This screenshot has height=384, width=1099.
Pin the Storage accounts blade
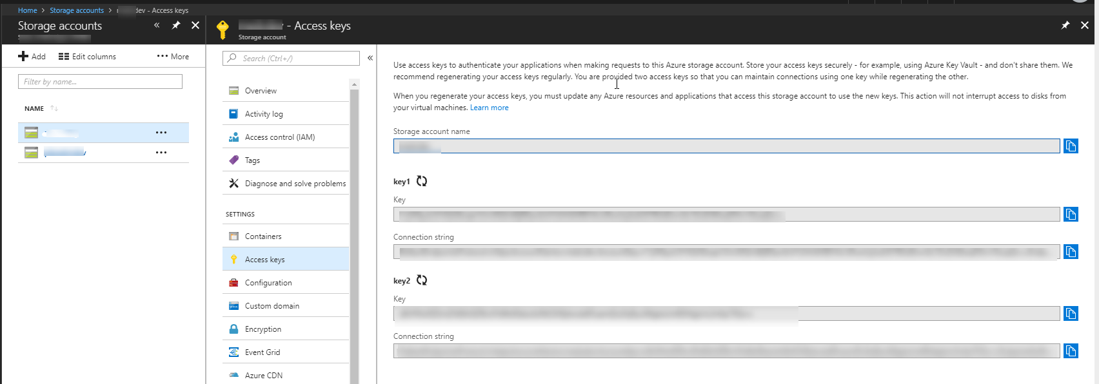[176, 25]
